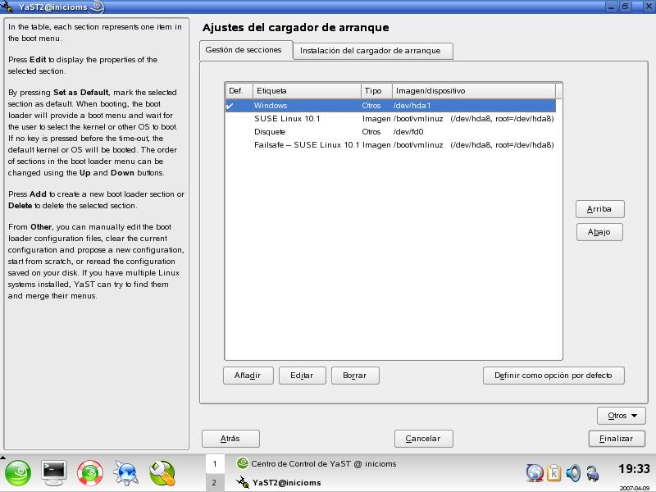
Task: Click the Añadir button
Action: click(x=248, y=376)
